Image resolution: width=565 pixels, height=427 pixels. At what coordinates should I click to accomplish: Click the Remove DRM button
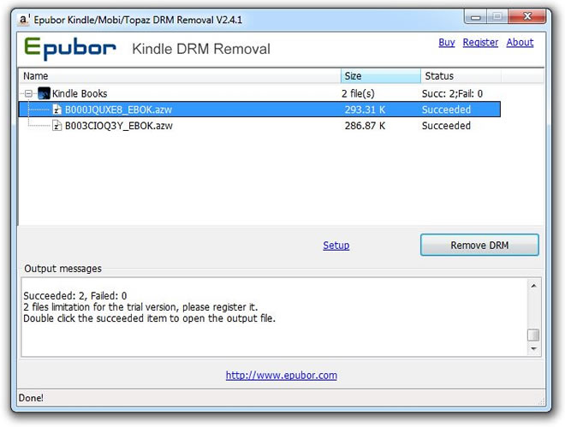coord(479,246)
